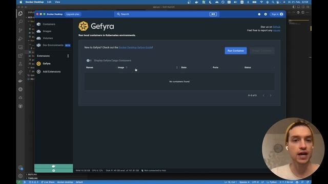Screen dimensions: 328x184
Task: Open VS Code Accounts icon
Action: (20, 168)
